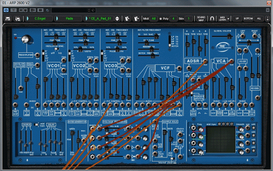The height and width of the screenshot is (171, 273).
Task: Open the SOUND MAP view
Action: click(x=201, y=19)
